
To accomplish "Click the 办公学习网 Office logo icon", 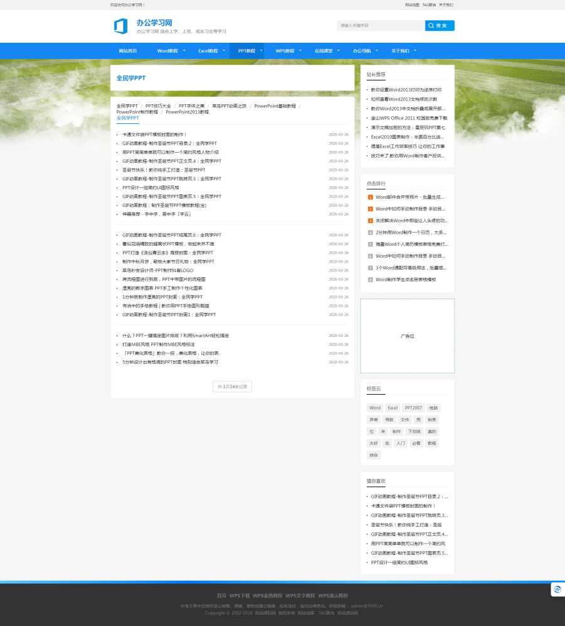I will (121, 26).
